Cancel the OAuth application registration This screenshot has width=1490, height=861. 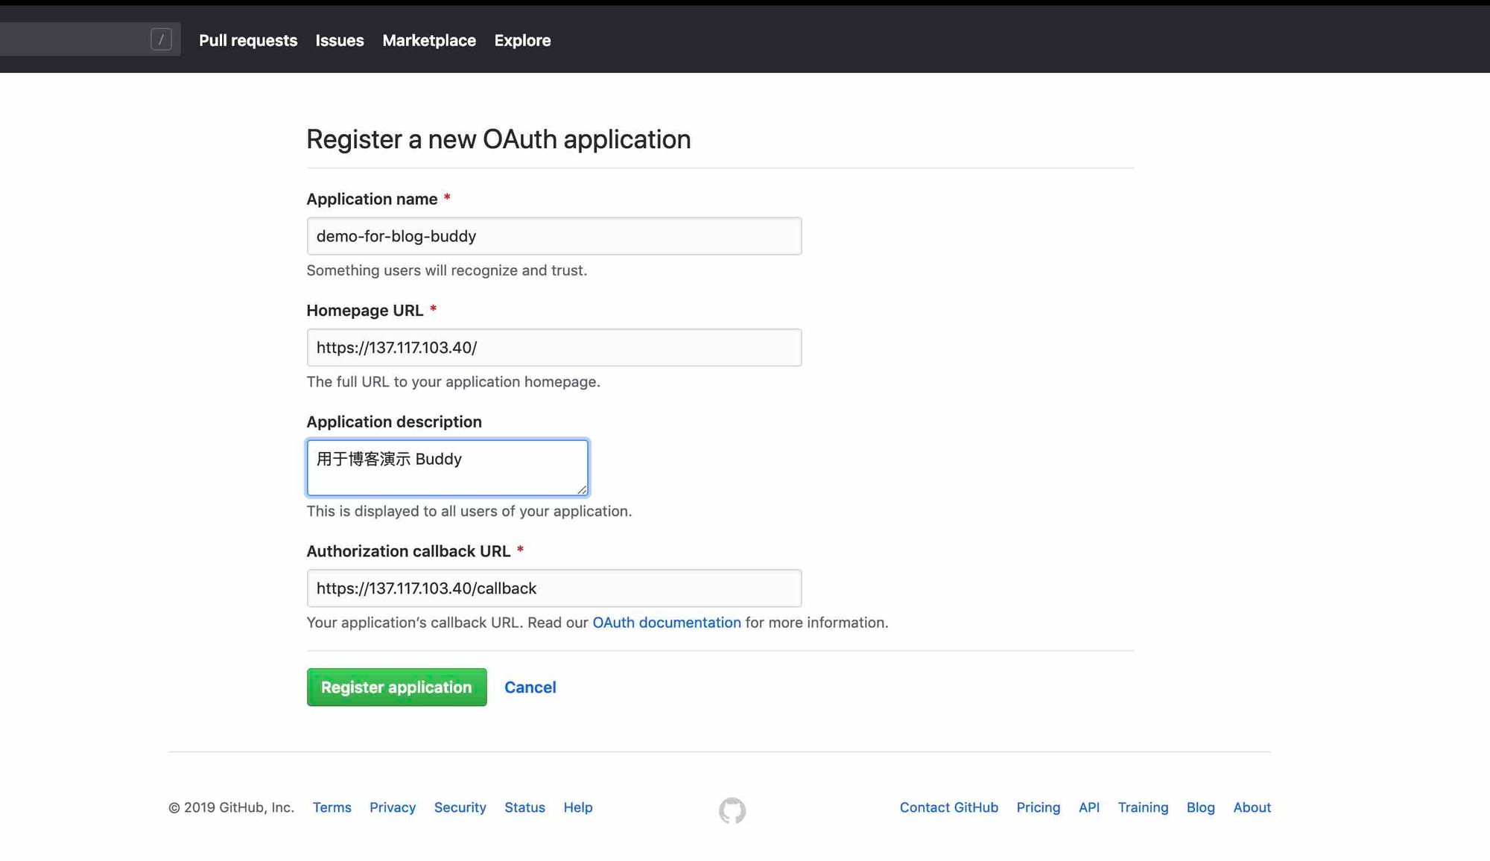coord(530,687)
